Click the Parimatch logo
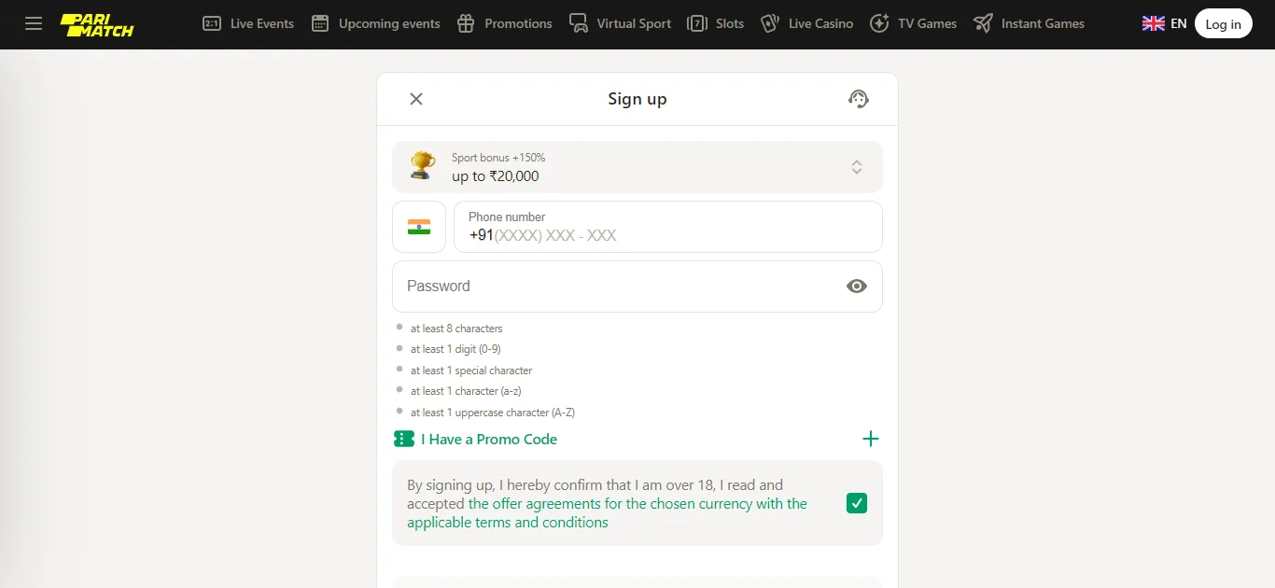1275x588 pixels. point(97,24)
